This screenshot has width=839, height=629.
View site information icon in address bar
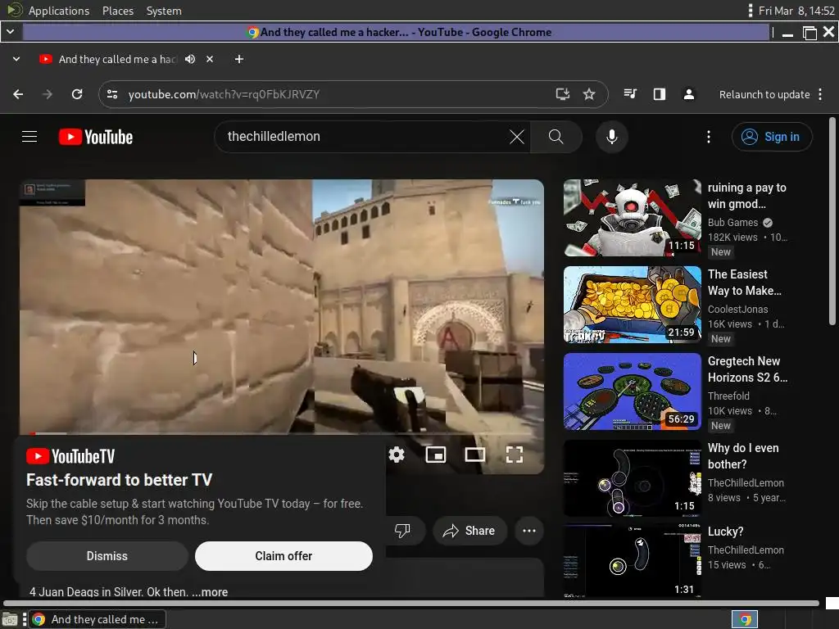click(112, 94)
